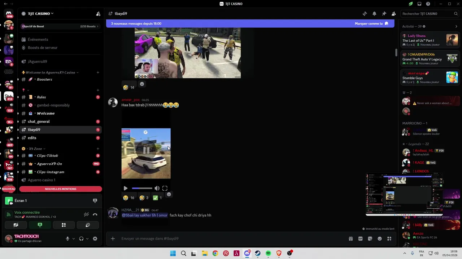Disconnect from voice with phone icon
462x259 pixels.
pyautogui.click(x=95, y=214)
